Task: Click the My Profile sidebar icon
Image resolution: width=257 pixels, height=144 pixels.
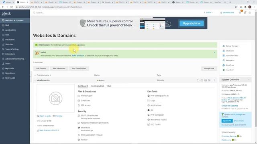Action: pyautogui.click(x=3, y=68)
